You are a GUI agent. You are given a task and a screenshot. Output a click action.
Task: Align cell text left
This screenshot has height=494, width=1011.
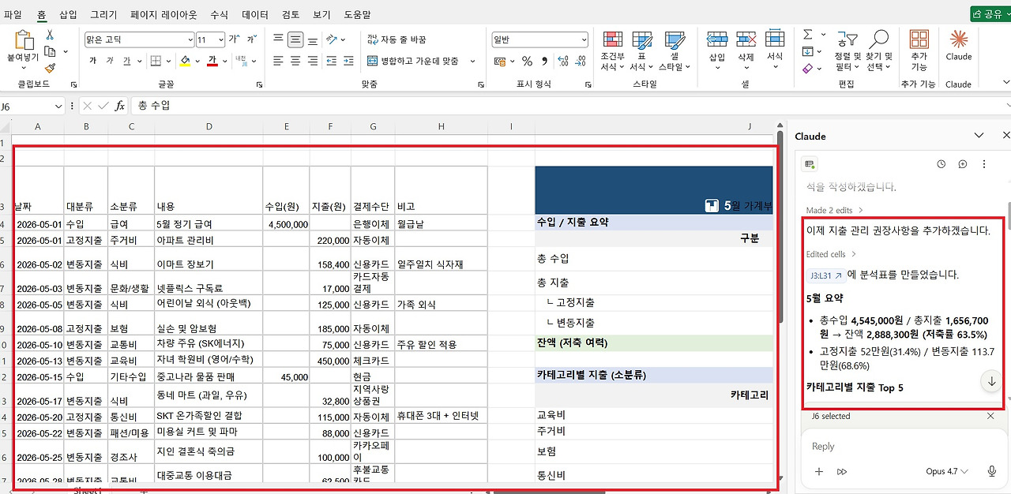coord(278,61)
